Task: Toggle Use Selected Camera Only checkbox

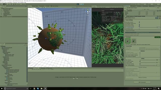Action: (139, 23)
